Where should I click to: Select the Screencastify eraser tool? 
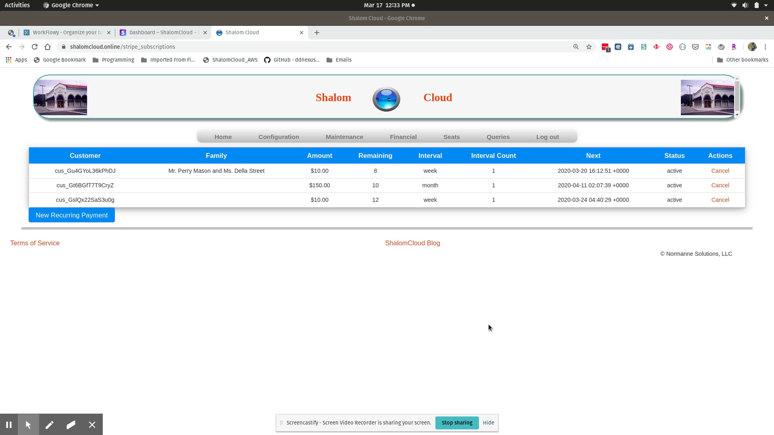[x=71, y=425]
